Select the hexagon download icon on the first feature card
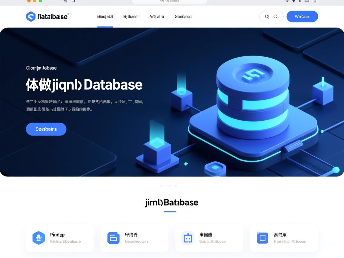 (38, 238)
